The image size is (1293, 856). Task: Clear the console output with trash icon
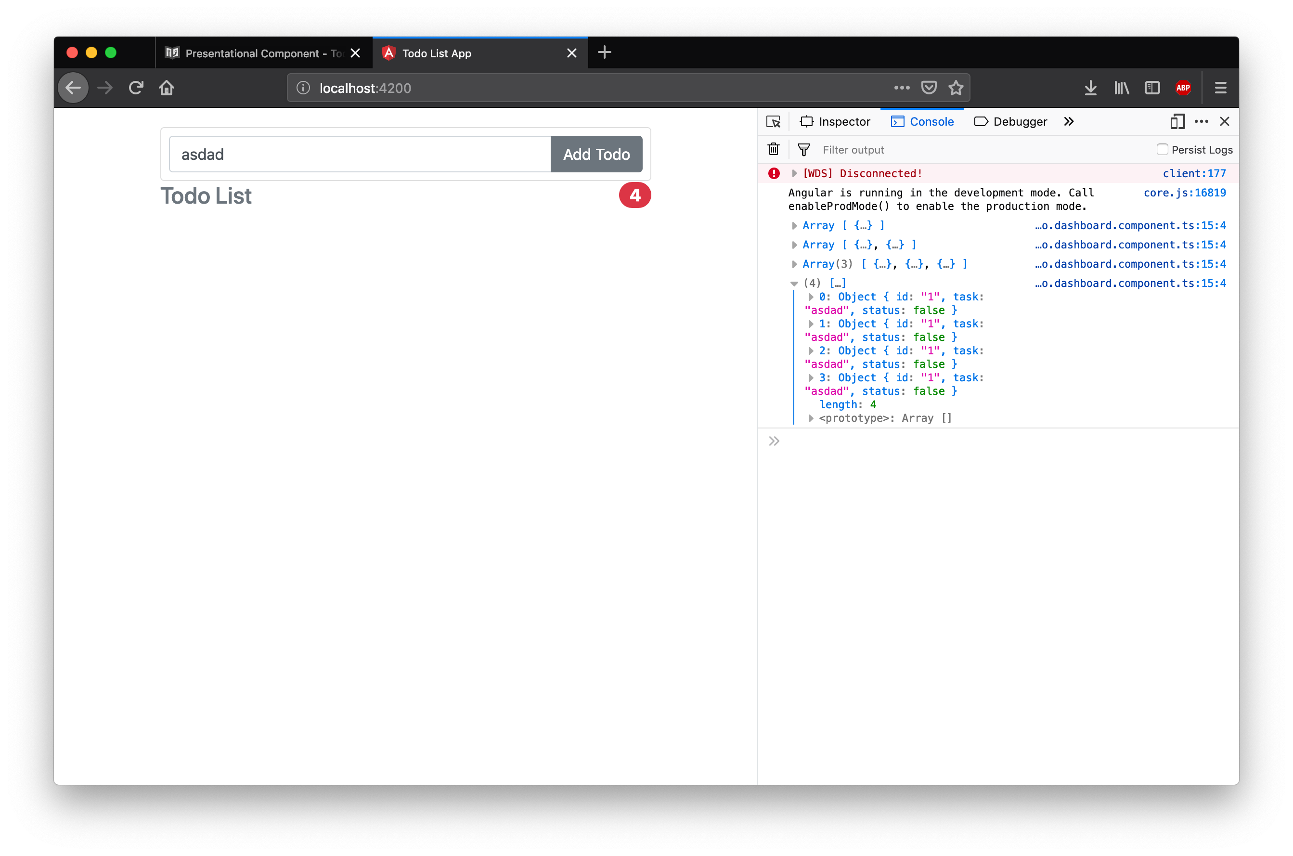click(x=774, y=149)
